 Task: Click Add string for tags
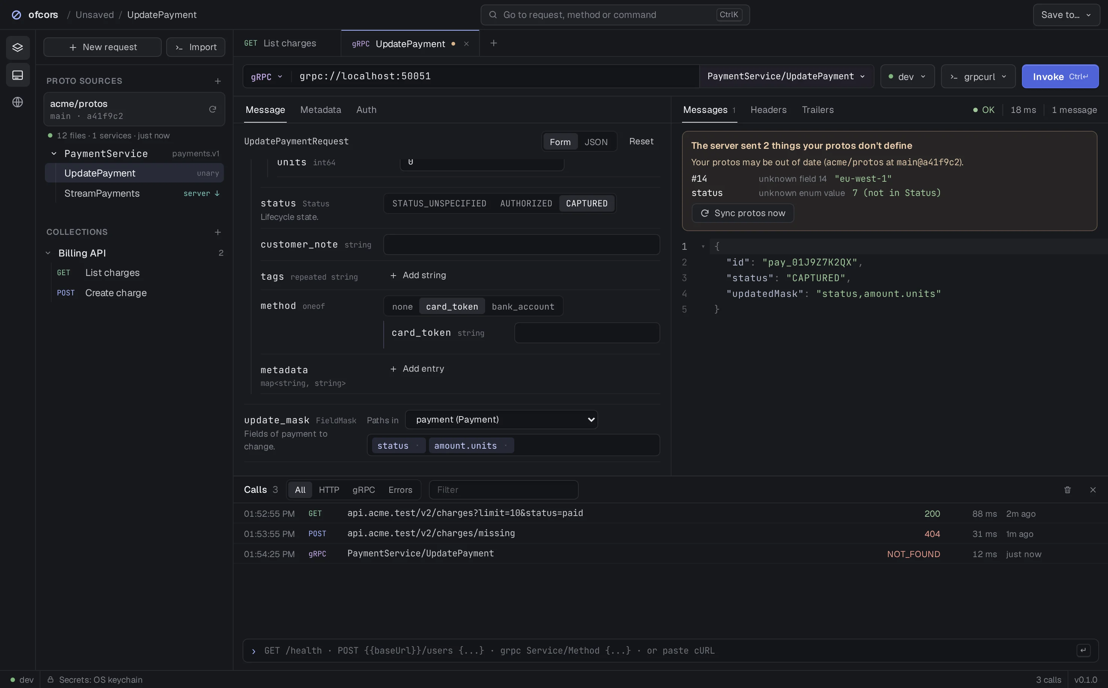[418, 275]
